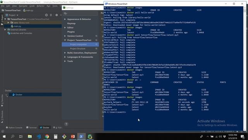The image size is (248, 140).
Task: Click TensorFlowTest breadcrumb in navigation bar
Action: coord(11,10)
